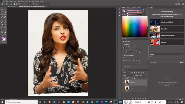Open the Filter menu
185x104 pixels.
click(26, 1)
